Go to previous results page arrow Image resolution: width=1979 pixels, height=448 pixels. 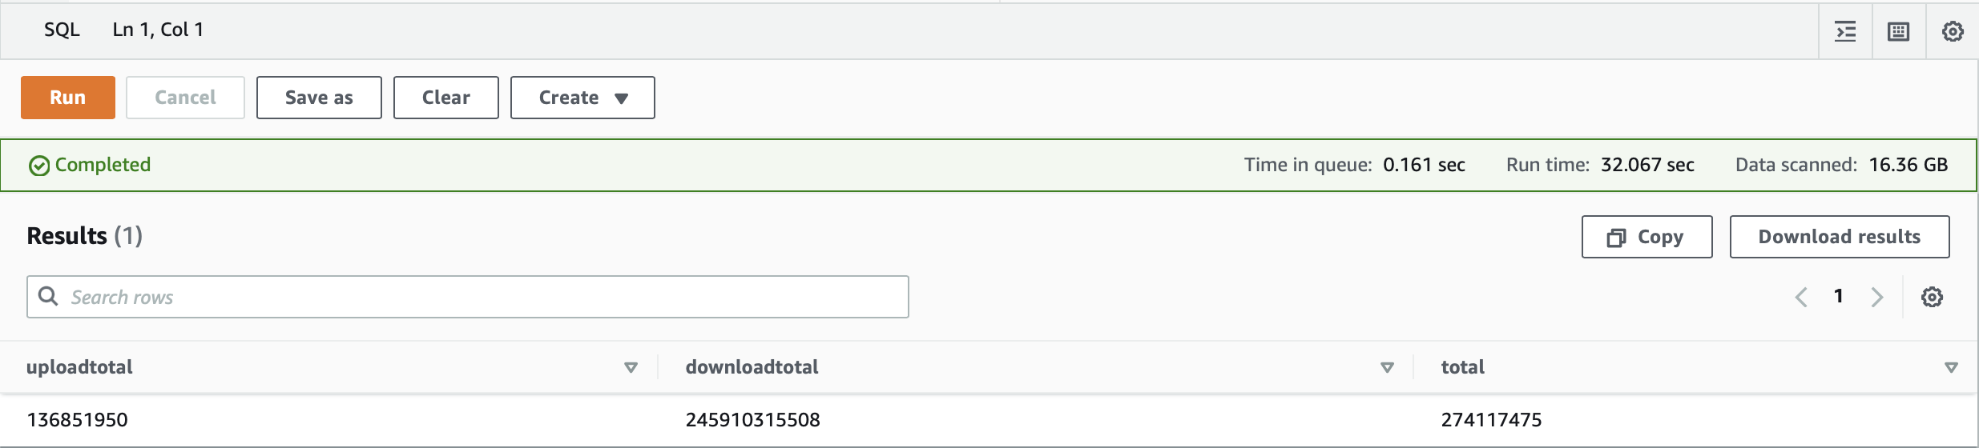(x=1801, y=297)
